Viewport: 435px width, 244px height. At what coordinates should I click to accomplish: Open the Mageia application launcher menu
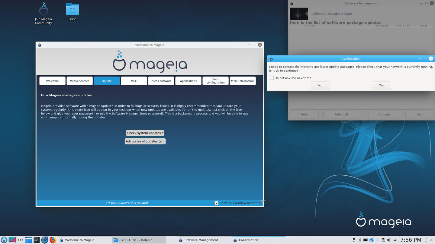[4, 240]
